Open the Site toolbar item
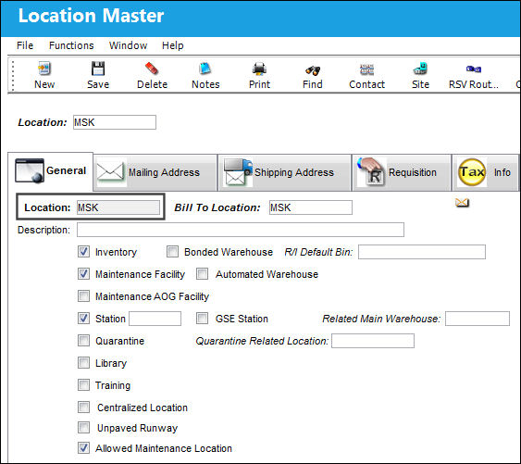 pos(420,76)
